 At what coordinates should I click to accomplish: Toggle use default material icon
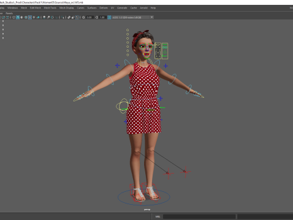(x=22, y=18)
